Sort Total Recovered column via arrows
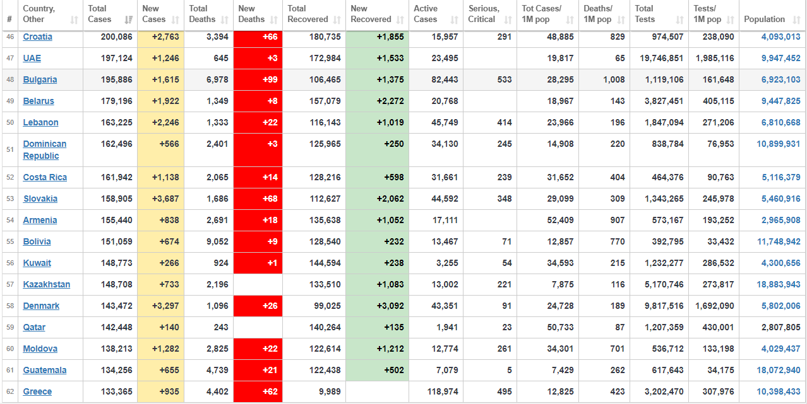The height and width of the screenshot is (404, 807). pos(337,20)
